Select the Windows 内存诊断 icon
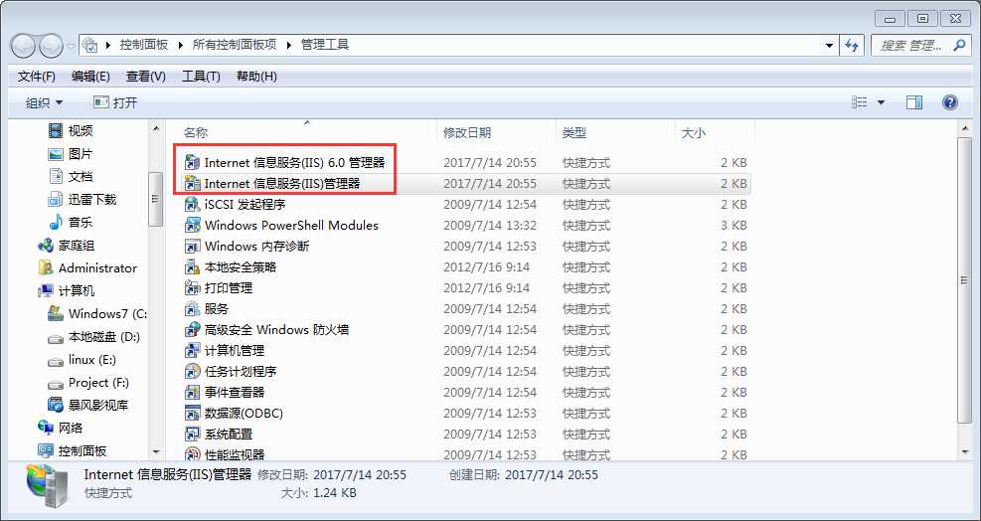981x521 pixels. pos(192,247)
